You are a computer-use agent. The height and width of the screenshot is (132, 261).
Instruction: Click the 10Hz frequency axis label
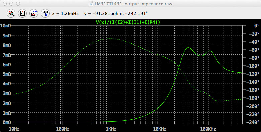point(14,129)
